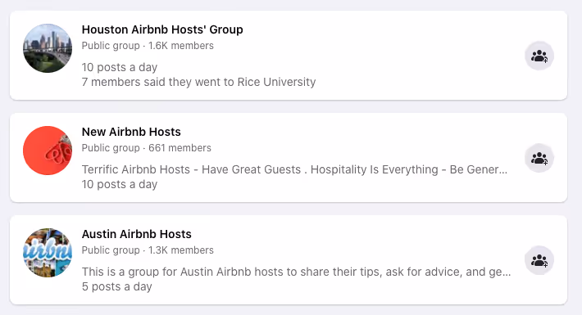Click the 661 members text
This screenshot has width=582, height=315.
(180, 148)
